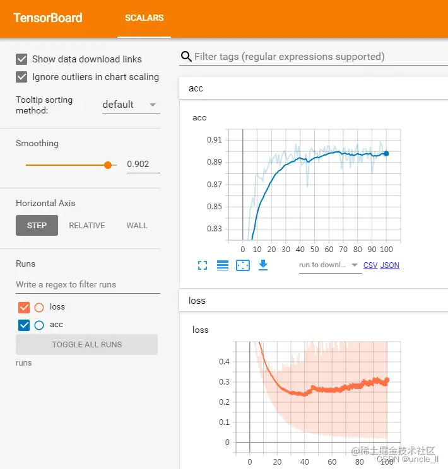
Task: Open run to download dropdown
Action: tap(330, 265)
